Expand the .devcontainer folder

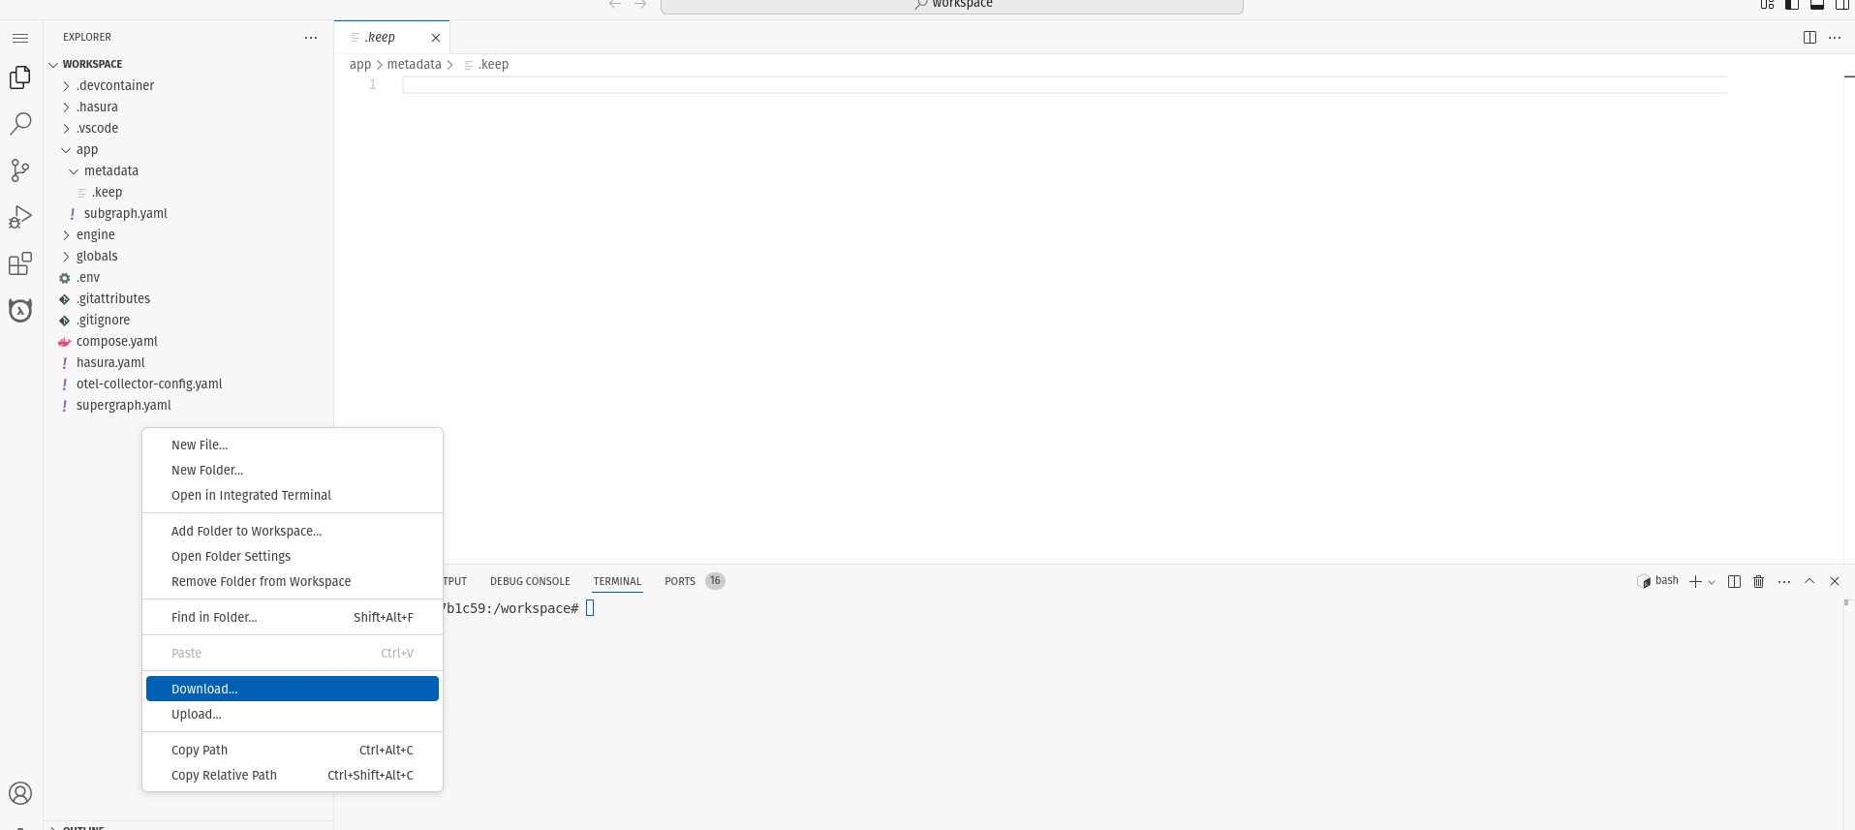click(114, 85)
